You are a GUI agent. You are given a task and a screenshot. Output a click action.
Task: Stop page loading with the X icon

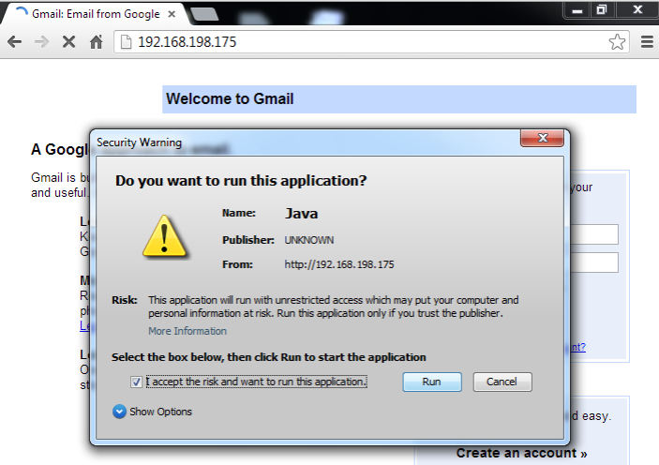point(68,41)
